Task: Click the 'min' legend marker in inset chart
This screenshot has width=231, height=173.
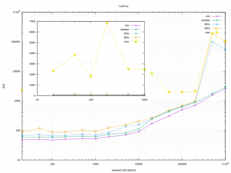Action: point(136,25)
